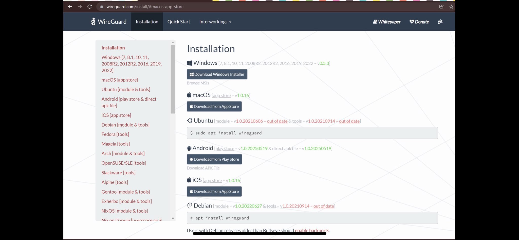Image resolution: width=519 pixels, height=240 pixels.
Task: Select Alpine [tools] in sidebar
Action: point(115,182)
